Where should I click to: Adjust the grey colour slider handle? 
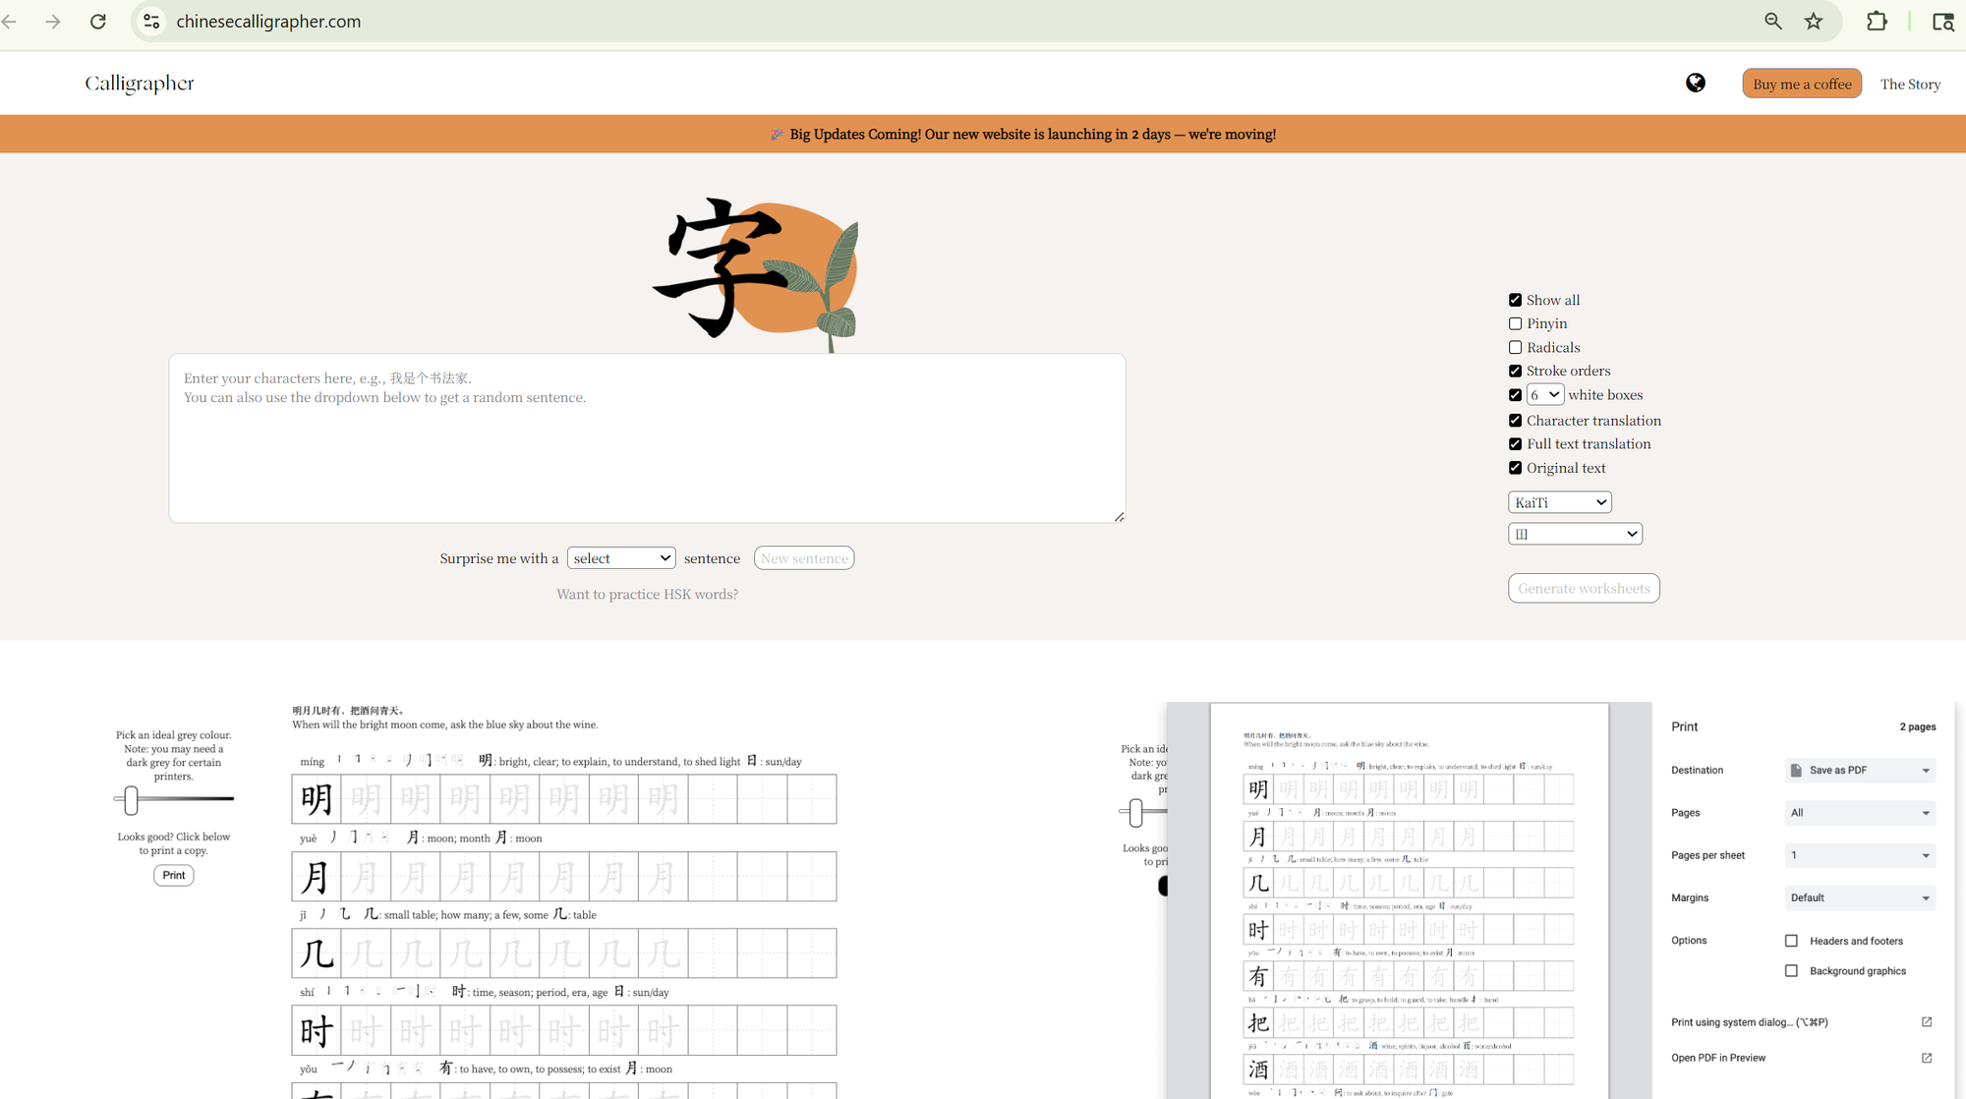click(x=131, y=799)
